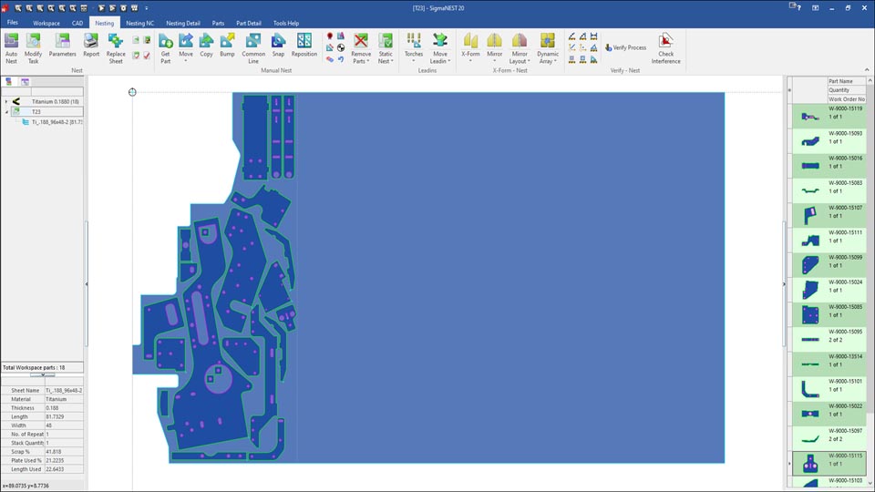Click the Verify Process button
The image size is (875, 492).
coord(625,47)
